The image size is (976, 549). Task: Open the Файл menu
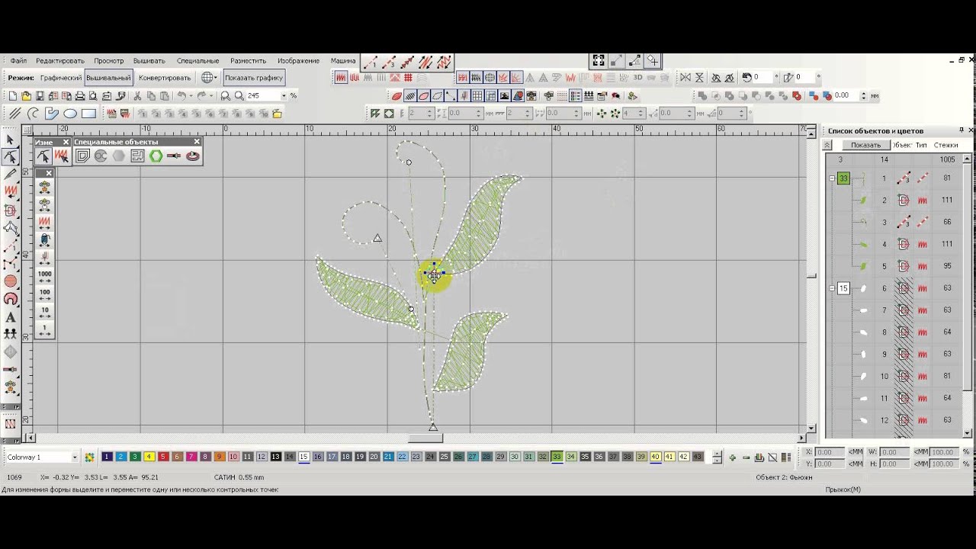(x=19, y=61)
